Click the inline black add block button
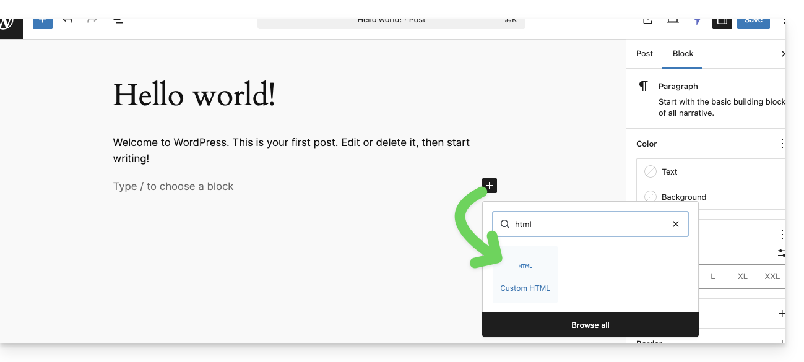 [490, 185]
